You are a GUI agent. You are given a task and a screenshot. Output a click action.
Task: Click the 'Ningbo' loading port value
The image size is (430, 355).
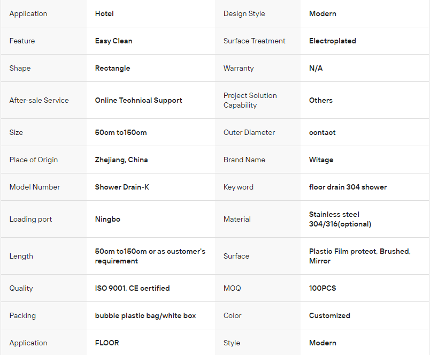[107, 219]
